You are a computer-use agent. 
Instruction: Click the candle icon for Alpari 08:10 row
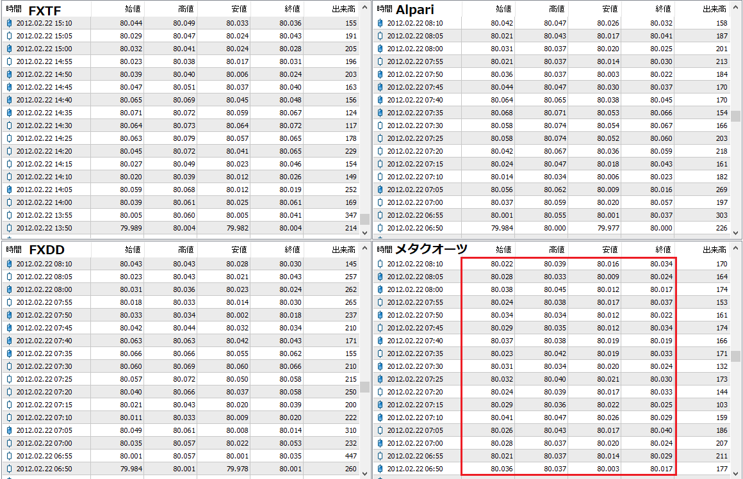380,23
